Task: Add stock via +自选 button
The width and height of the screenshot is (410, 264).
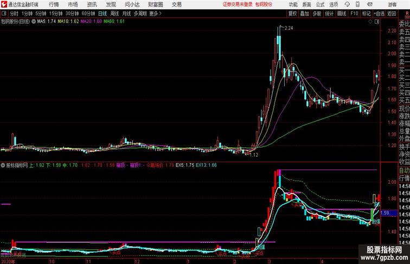Action: 379,14
